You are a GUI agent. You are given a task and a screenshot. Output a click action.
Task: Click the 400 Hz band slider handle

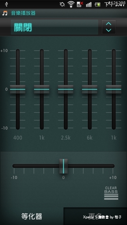18,89
